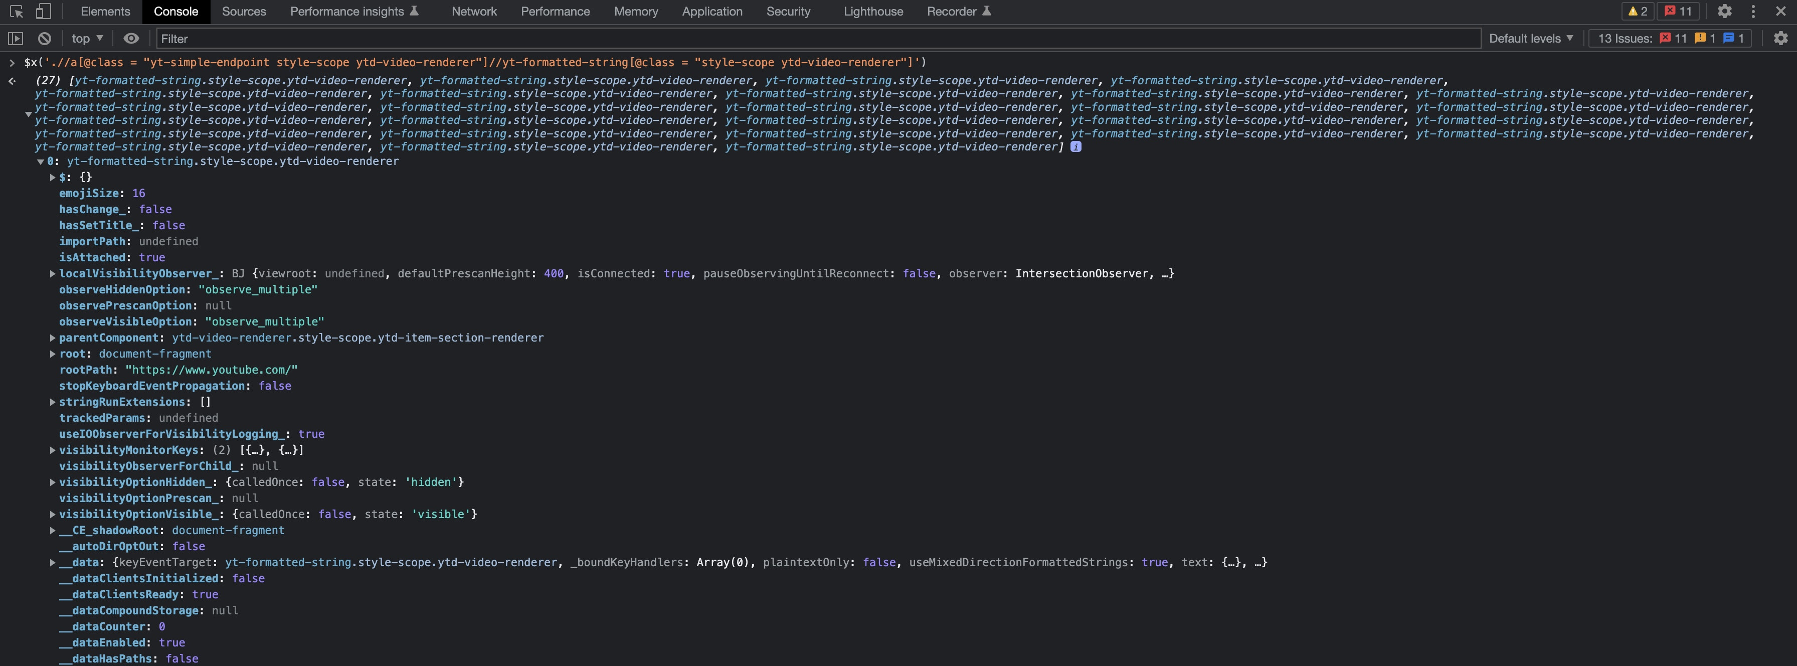The width and height of the screenshot is (1797, 666).
Task: Collapse element 0 yt-formatted-string entry
Action: 41,162
